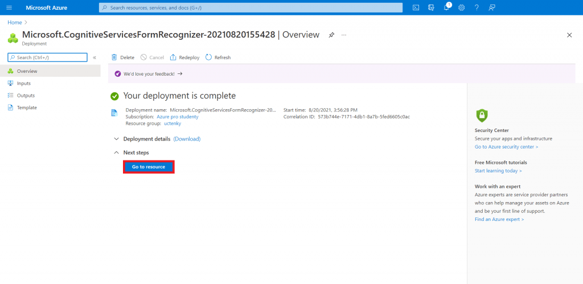This screenshot has width=583, height=284.
Task: Click the Redeploy toolbar button
Action: [184, 57]
